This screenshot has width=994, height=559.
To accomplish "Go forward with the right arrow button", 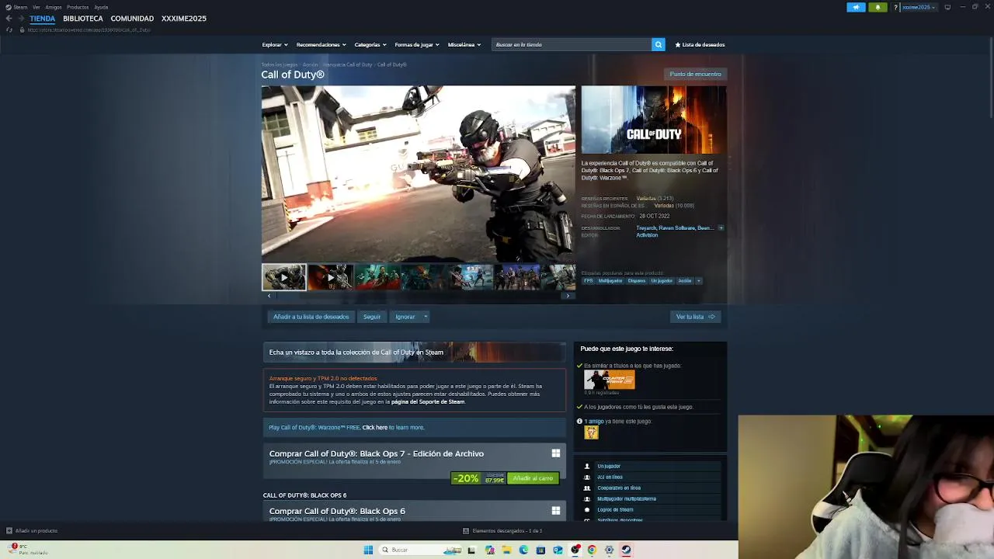I will [x=20, y=19].
